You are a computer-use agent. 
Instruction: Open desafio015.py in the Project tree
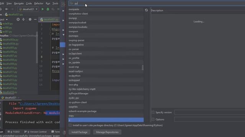point(10,88)
